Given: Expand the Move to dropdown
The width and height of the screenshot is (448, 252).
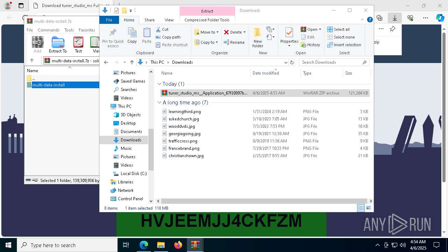Looking at the screenshot, I should pyautogui.click(x=217, y=32).
